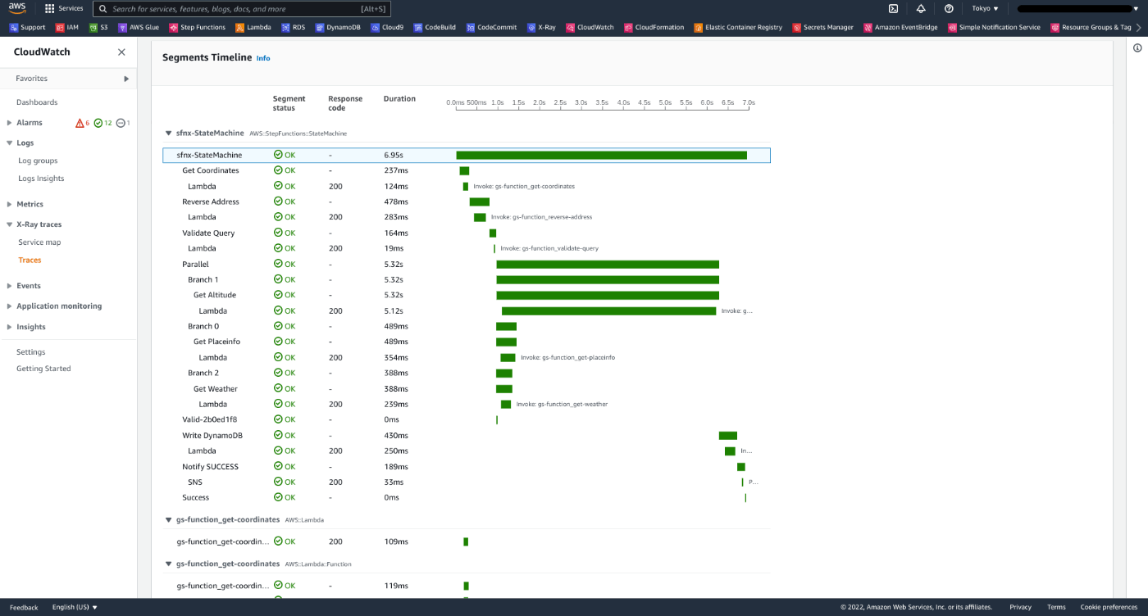This screenshot has height=616, width=1148.
Task: Expand the Alarms sidebar section
Action: (9, 123)
